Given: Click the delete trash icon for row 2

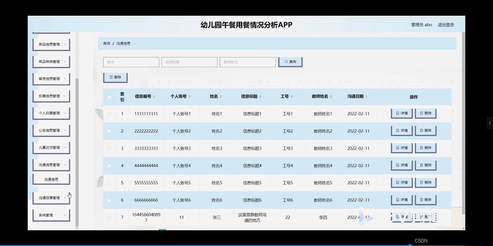Looking at the screenshot, I should tap(421, 130).
